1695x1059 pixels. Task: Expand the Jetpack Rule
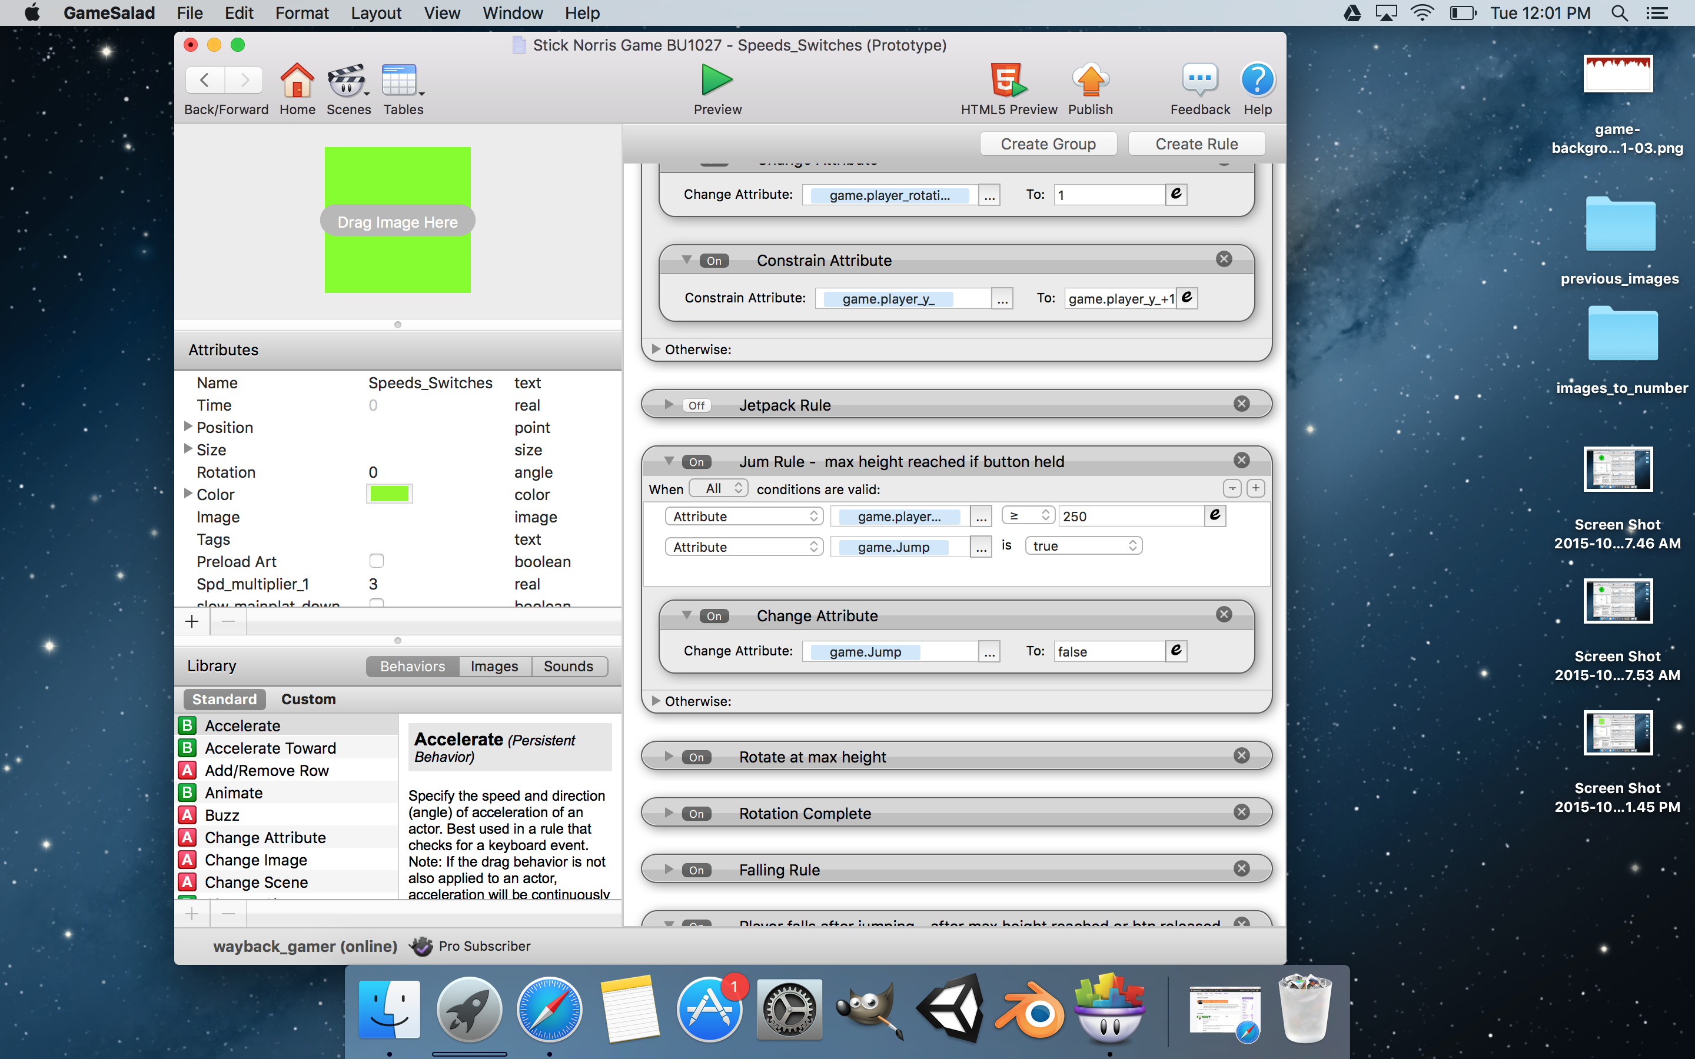coord(668,404)
